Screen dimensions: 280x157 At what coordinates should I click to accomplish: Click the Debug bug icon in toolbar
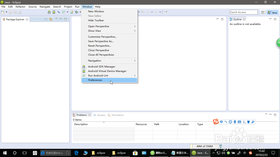point(77,12)
